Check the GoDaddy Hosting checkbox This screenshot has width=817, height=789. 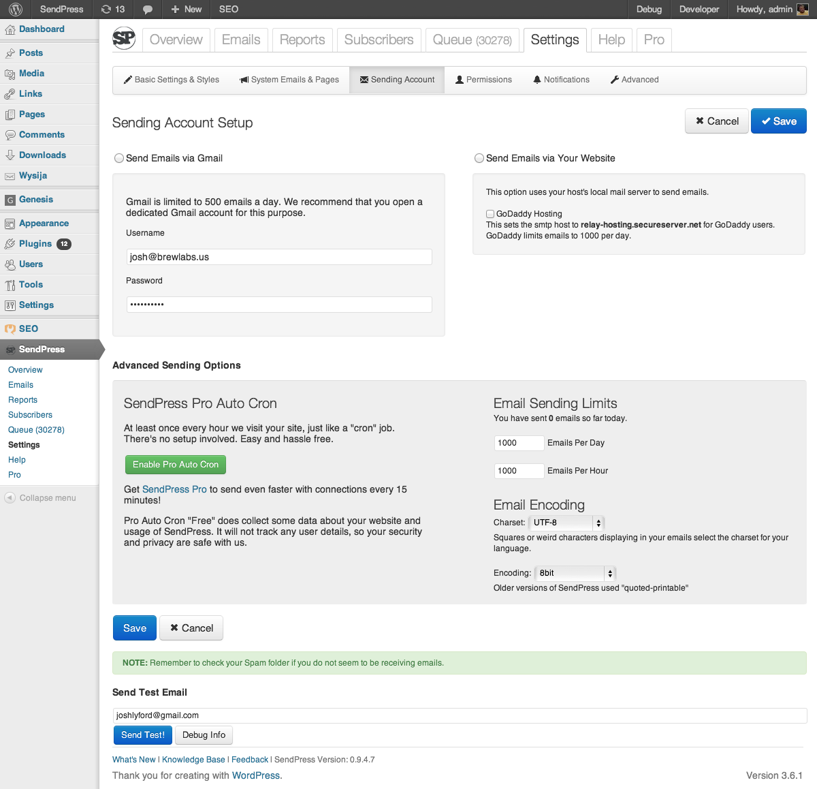click(x=490, y=214)
